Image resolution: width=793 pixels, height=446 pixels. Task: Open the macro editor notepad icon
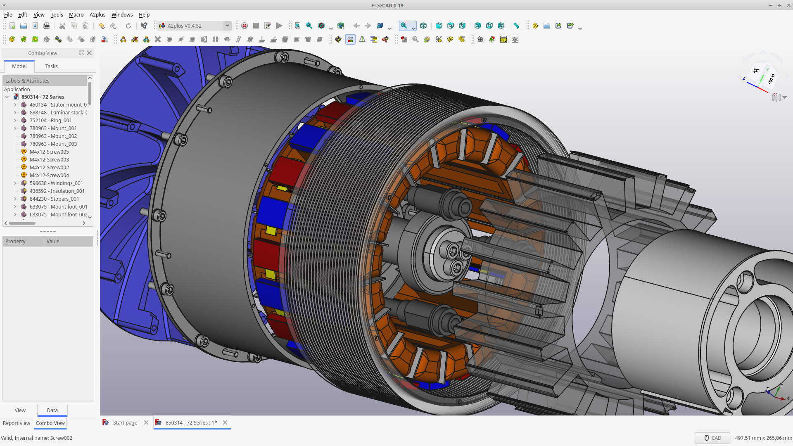[x=268, y=26]
